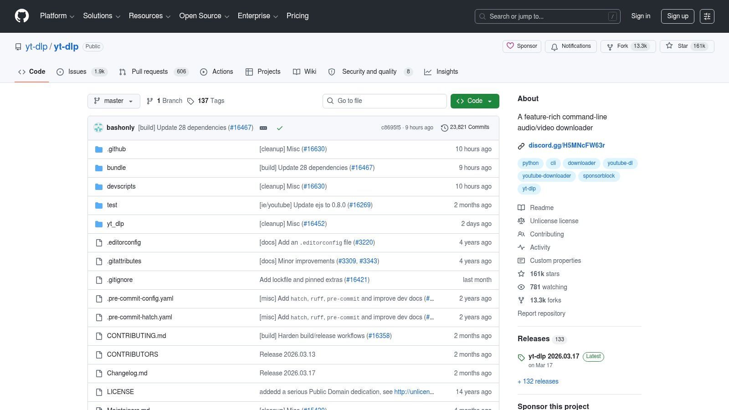Click the .editorconfig file icon
This screenshot has height=410, width=729.
99,243
